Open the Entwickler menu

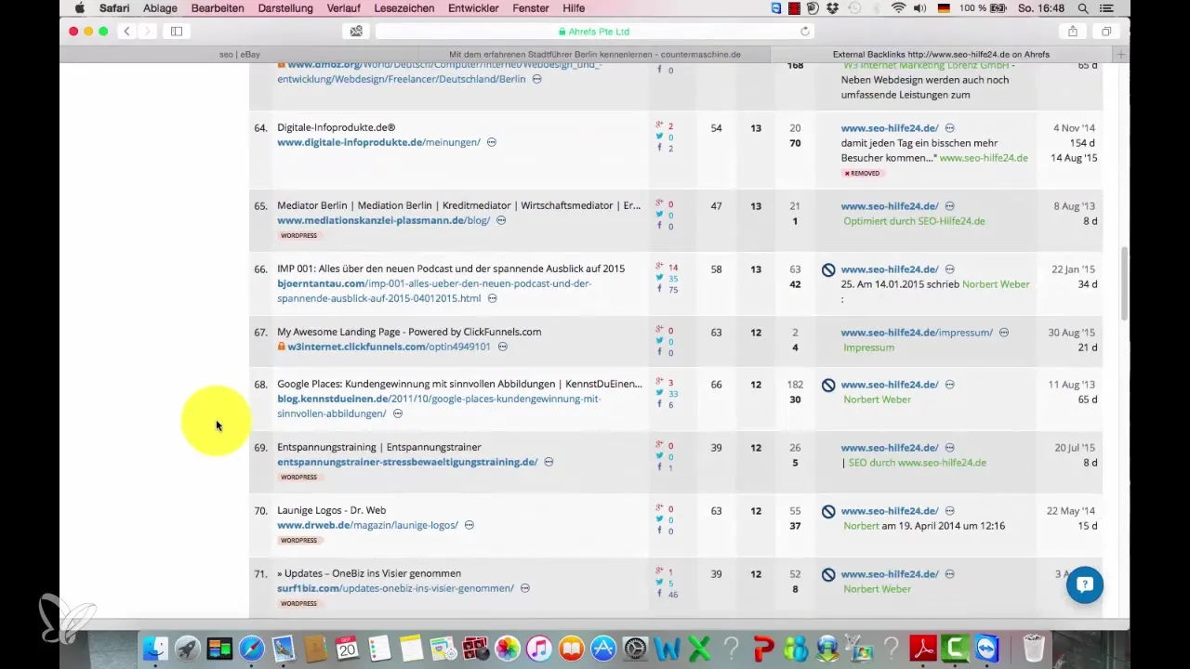[474, 8]
